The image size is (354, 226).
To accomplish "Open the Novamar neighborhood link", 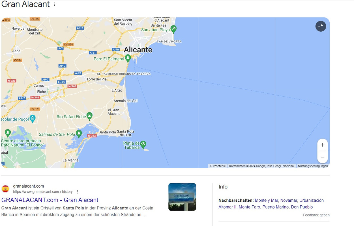I will tap(289, 200).
